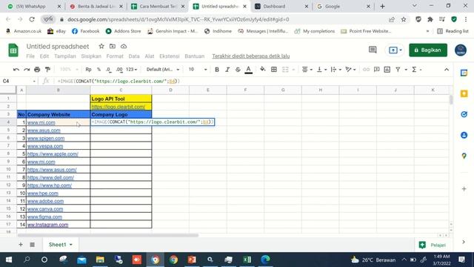The width and height of the screenshot is (474, 267).
Task: Click the All sheets list icon
Action: (33, 244)
